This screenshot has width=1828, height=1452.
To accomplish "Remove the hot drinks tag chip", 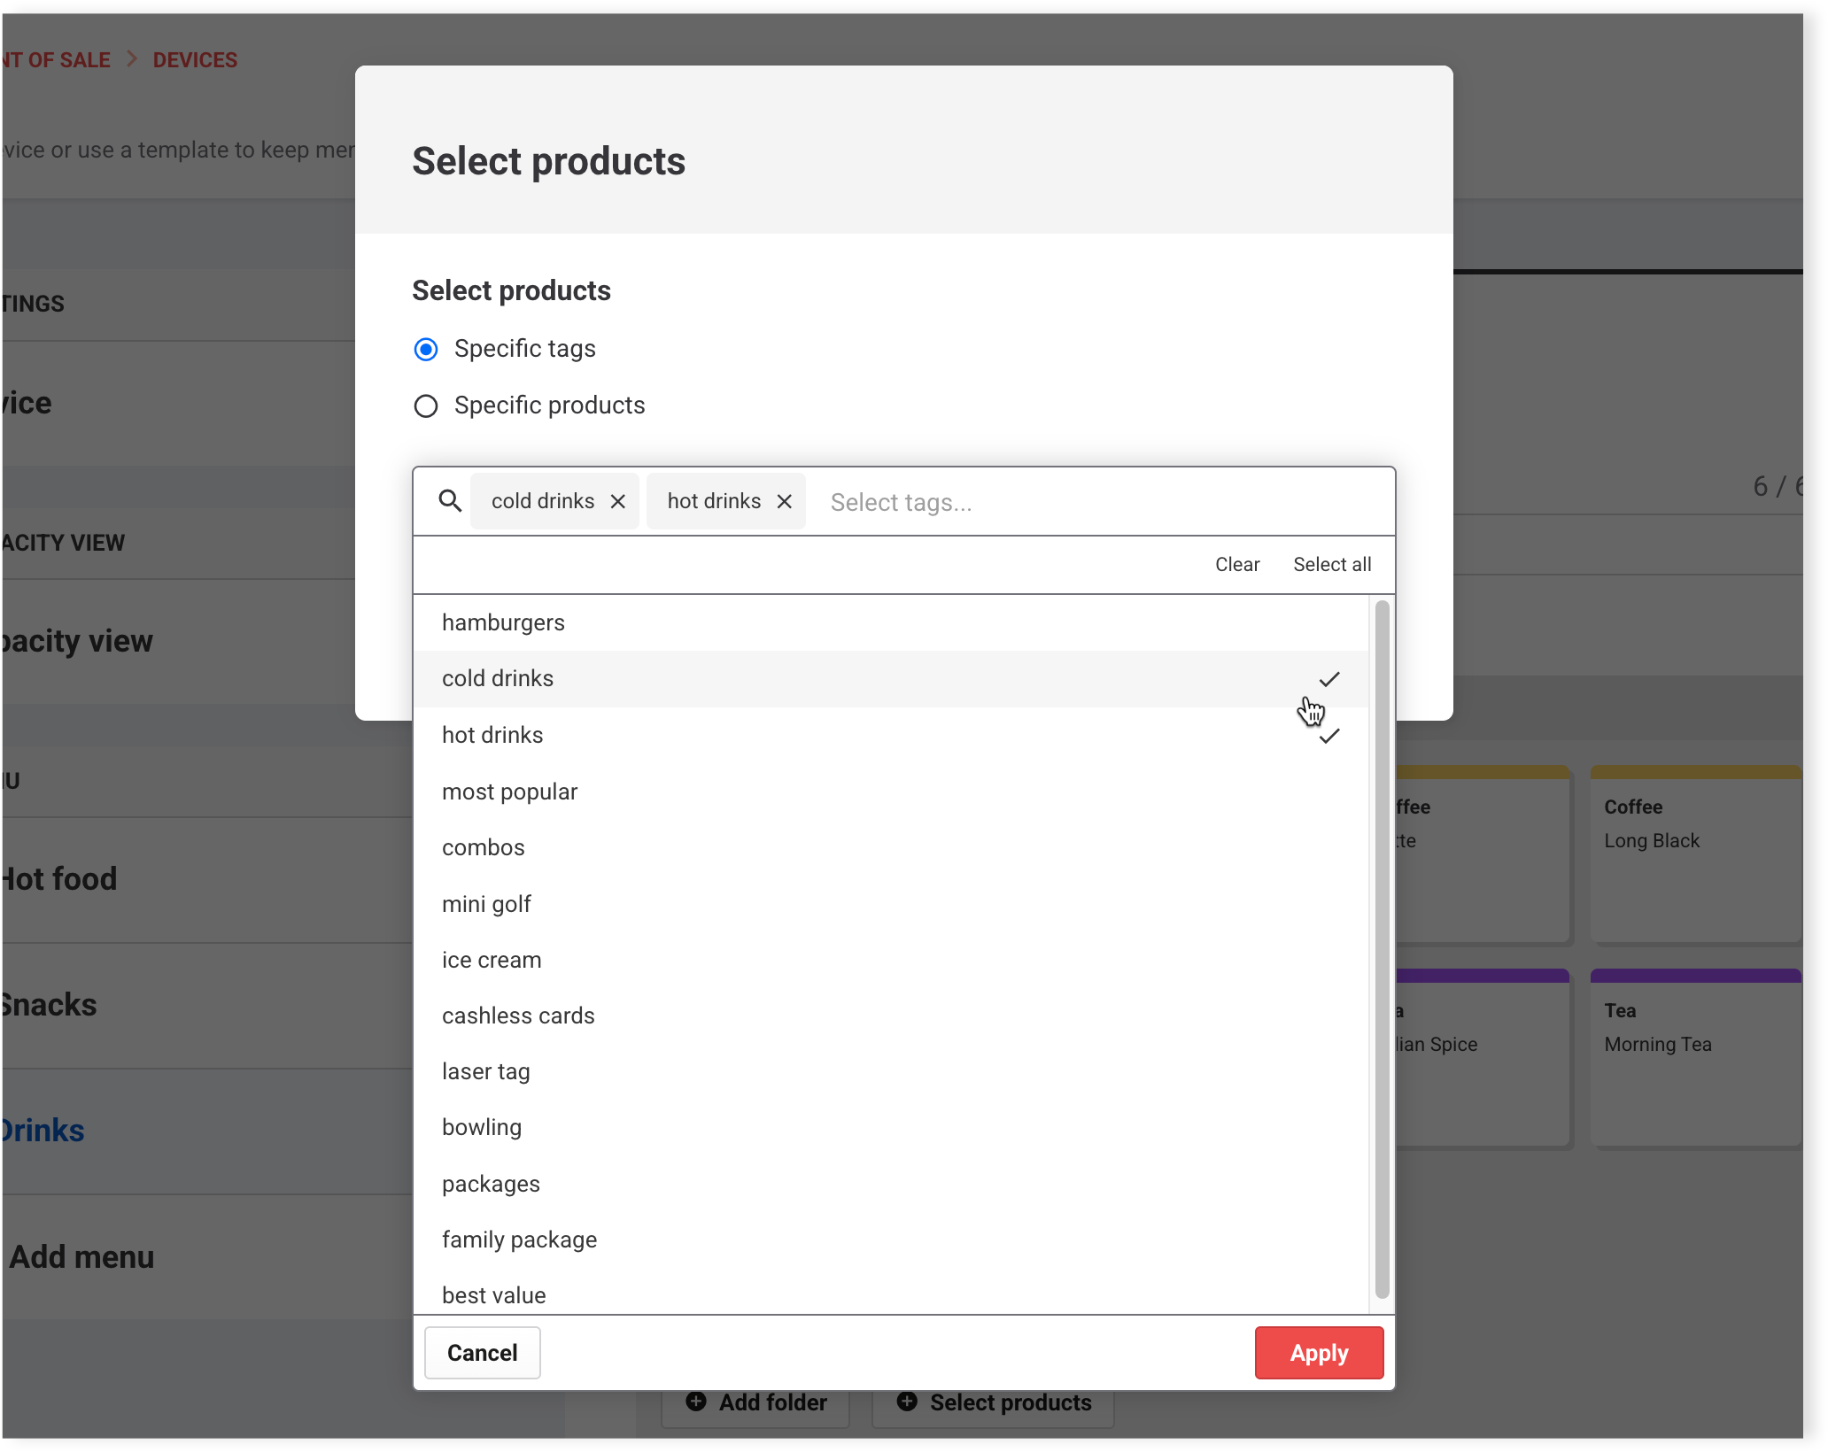I will point(785,502).
